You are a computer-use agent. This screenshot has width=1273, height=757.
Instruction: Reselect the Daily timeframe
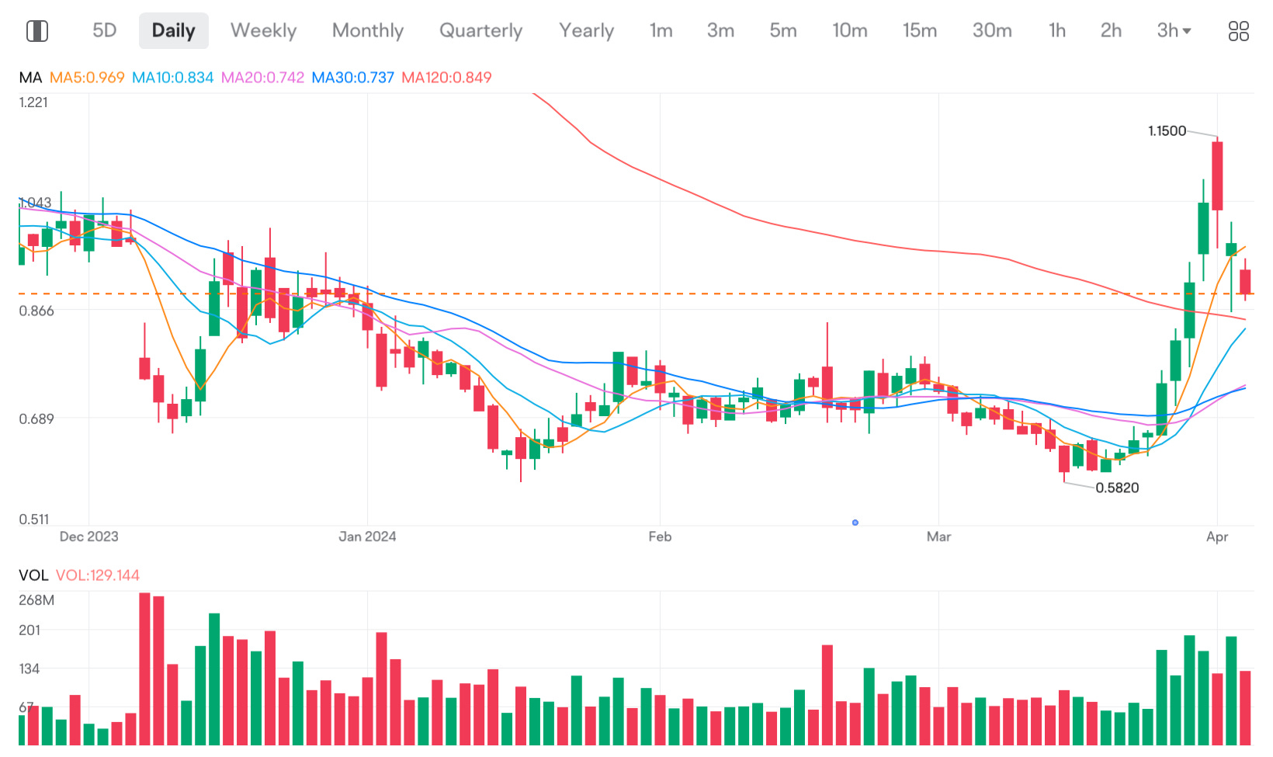click(x=173, y=30)
